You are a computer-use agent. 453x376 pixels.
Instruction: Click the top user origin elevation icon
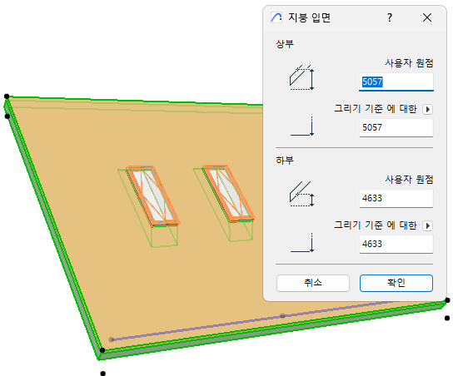(x=301, y=77)
